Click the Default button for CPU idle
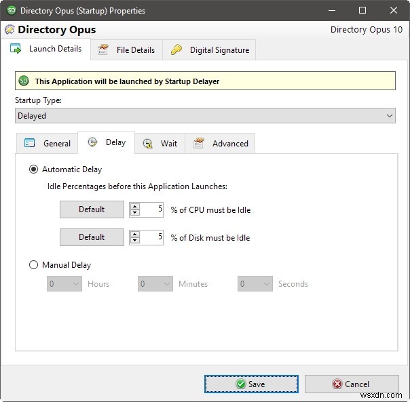Image resolution: width=410 pixels, height=402 pixels. click(92, 209)
